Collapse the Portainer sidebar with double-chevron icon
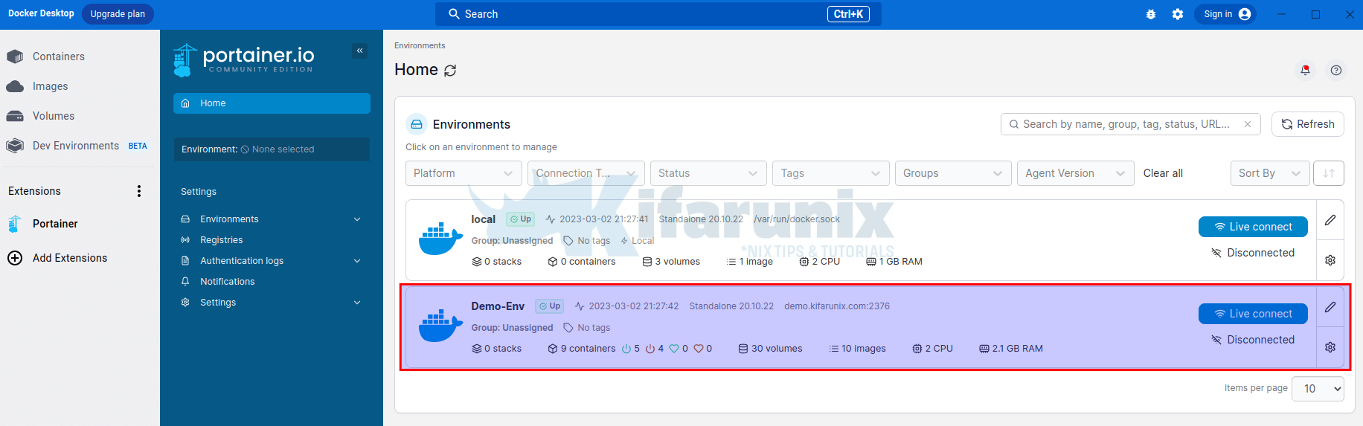 (359, 51)
